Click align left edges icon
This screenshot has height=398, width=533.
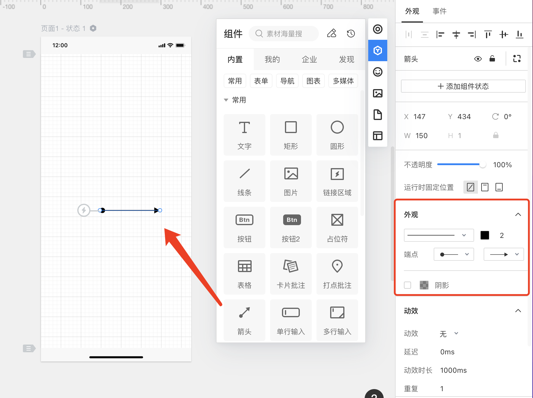(x=440, y=35)
